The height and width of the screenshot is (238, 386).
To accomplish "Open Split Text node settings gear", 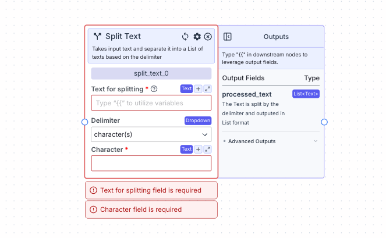I will (x=197, y=37).
